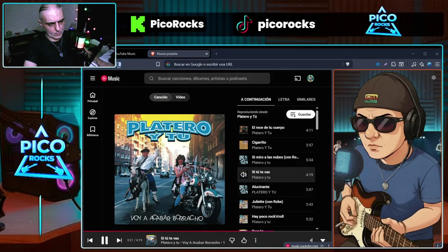The image size is (448, 252).
Task: Click the player bar album thumbnail
Action: click(152, 240)
